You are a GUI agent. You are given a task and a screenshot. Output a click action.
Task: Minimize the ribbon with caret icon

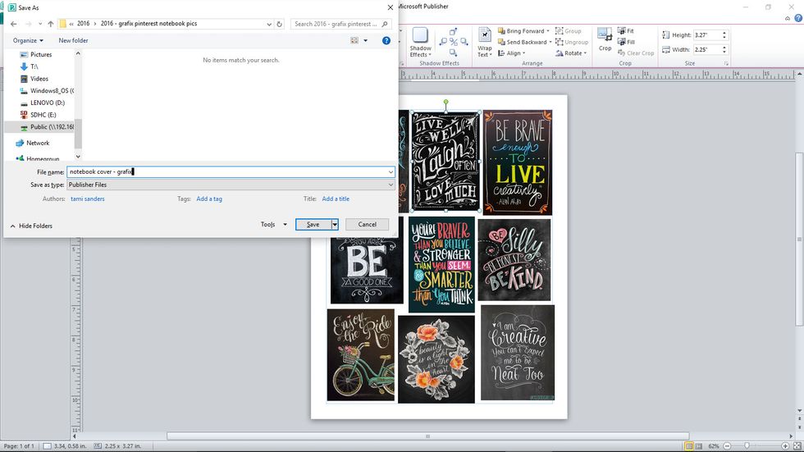(788, 18)
